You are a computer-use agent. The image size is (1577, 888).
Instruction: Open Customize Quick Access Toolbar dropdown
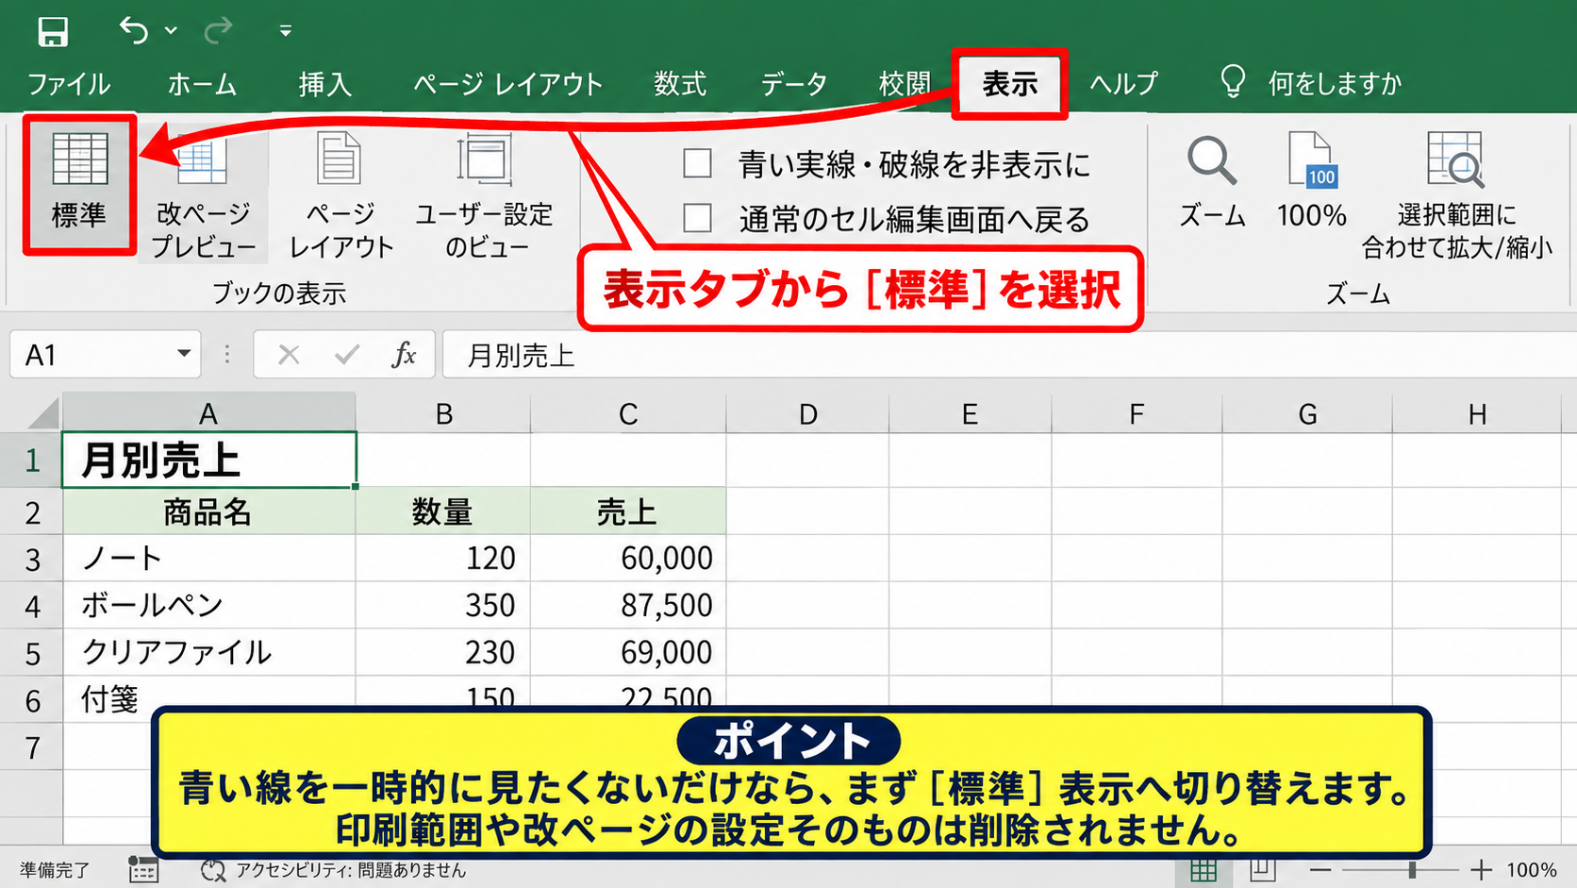tap(286, 31)
